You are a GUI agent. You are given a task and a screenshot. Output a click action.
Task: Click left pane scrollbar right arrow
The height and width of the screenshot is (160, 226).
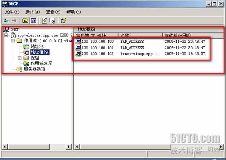click(69, 147)
